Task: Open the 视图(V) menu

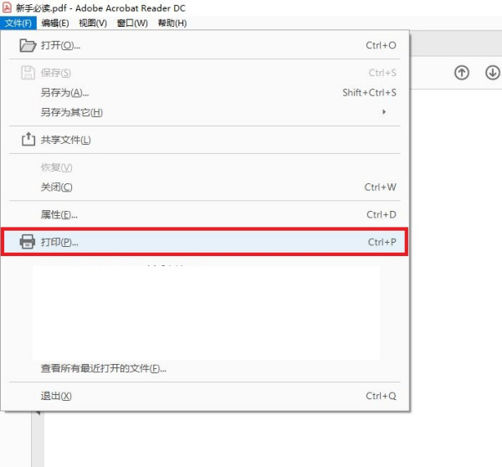Action: pos(92,23)
